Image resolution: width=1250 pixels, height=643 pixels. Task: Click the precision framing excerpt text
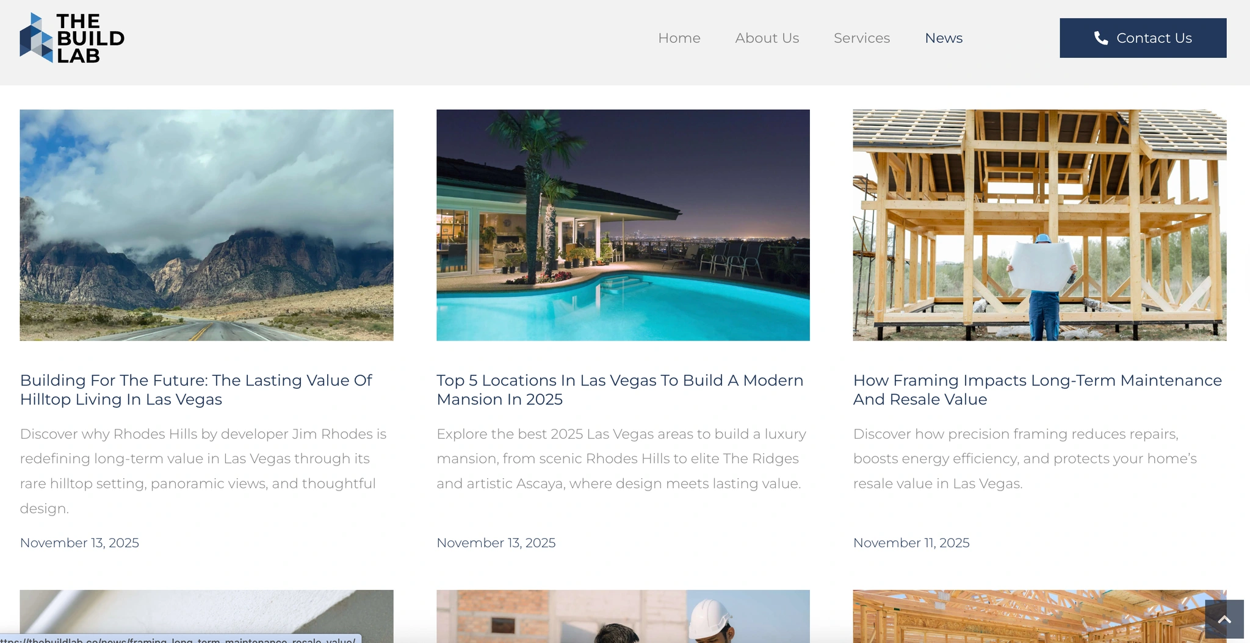tap(1025, 459)
